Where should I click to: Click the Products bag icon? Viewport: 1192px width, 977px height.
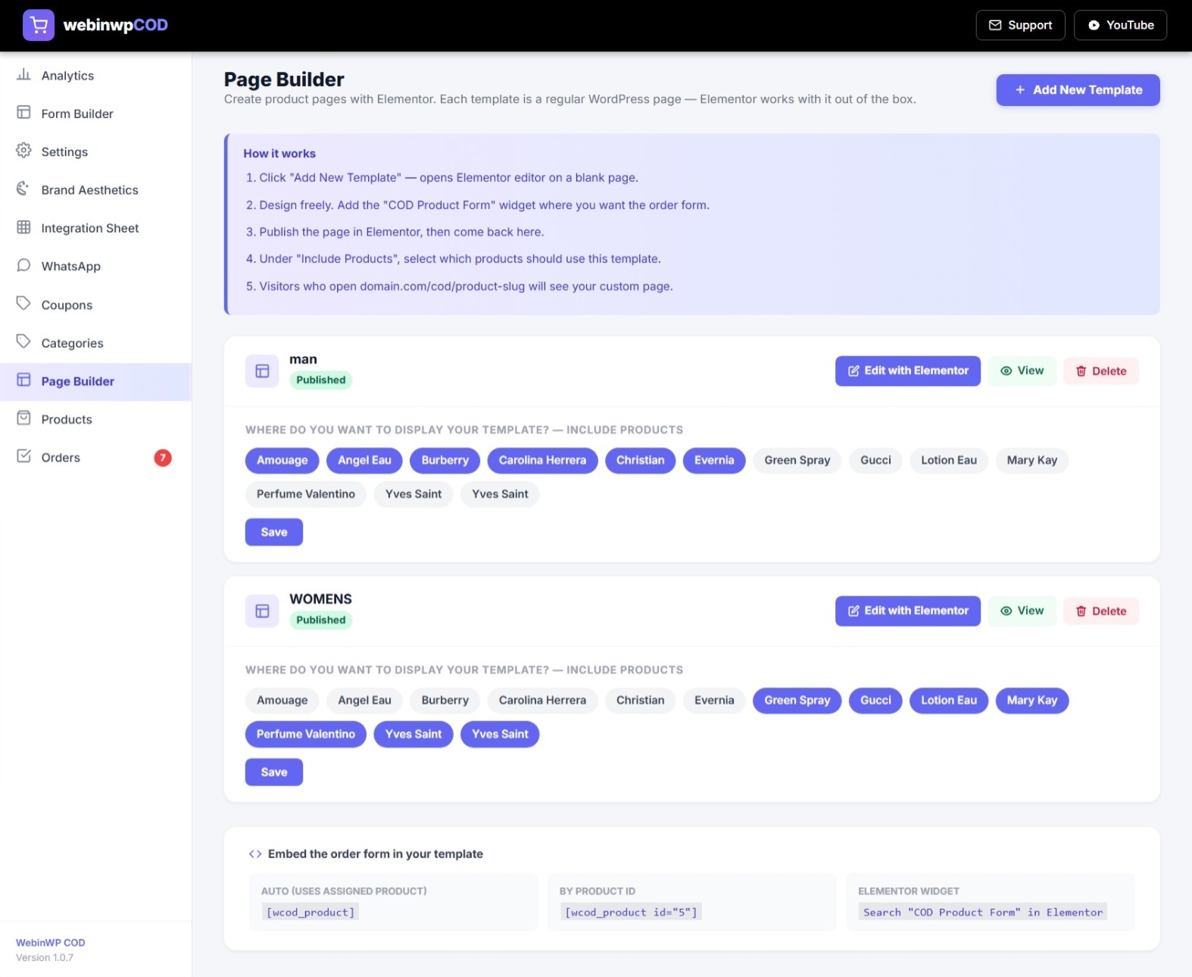click(24, 418)
